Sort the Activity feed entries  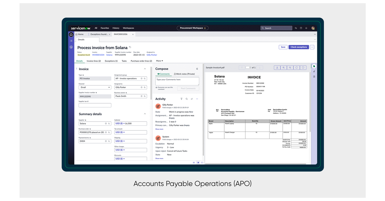(x=192, y=99)
